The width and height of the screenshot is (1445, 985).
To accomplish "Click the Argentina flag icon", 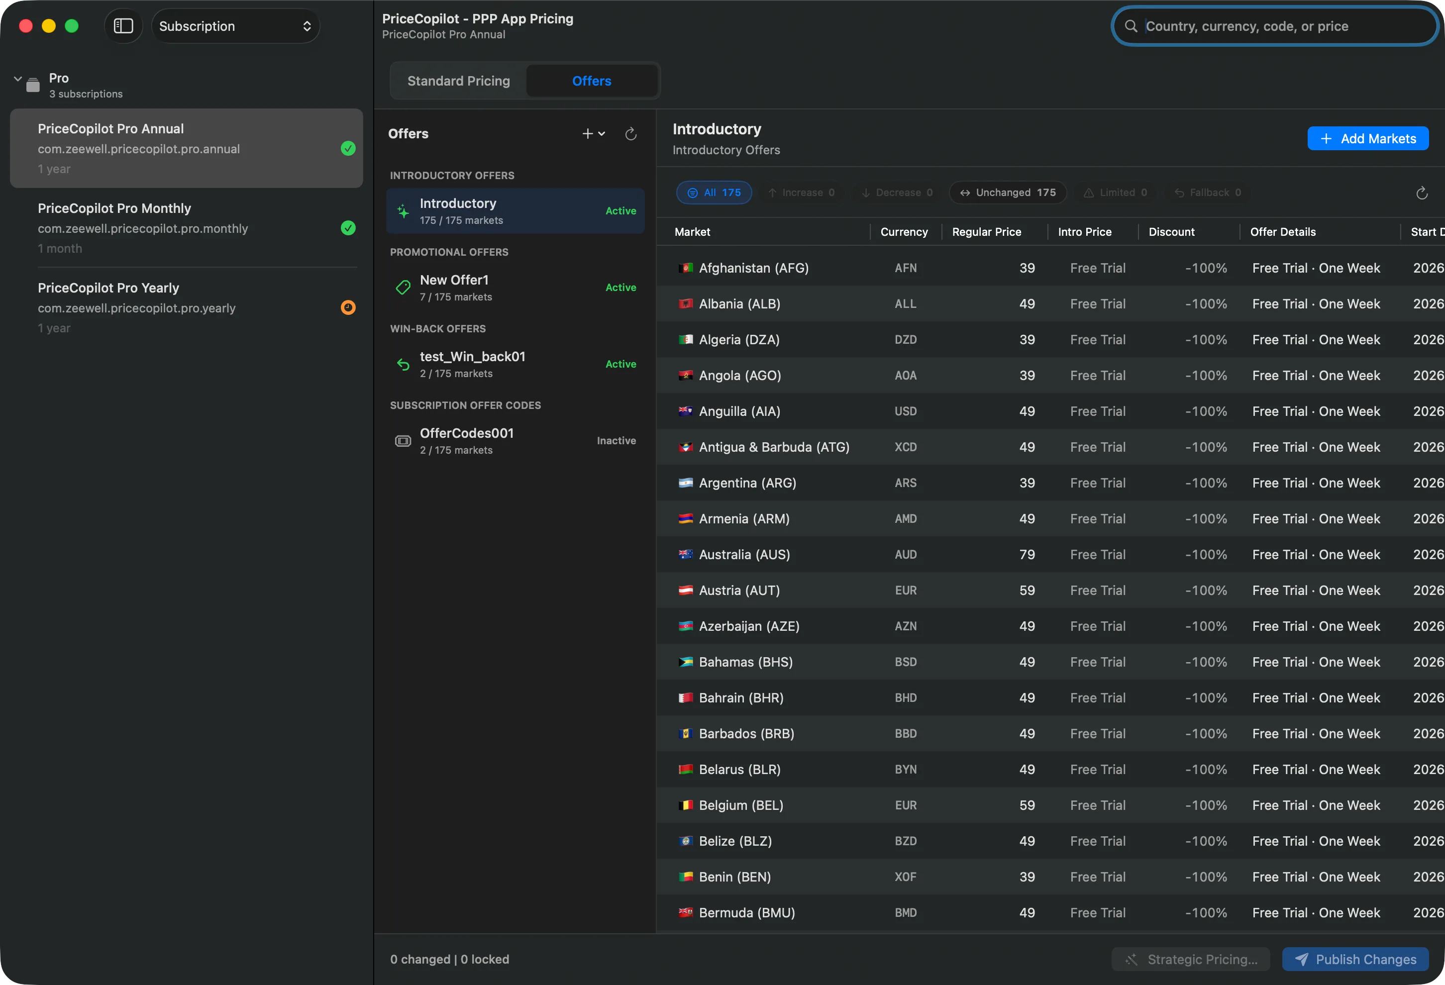I will click(685, 483).
